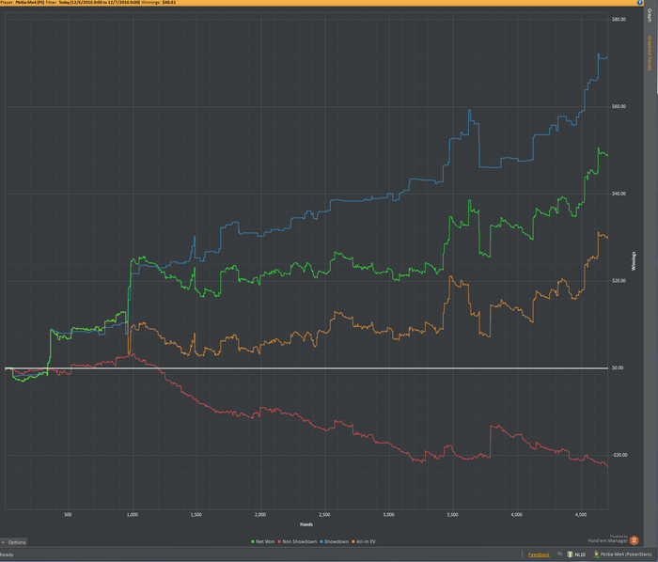Toggle the Net Won legend entry
Screen dimensions: 658x562
click(262, 541)
